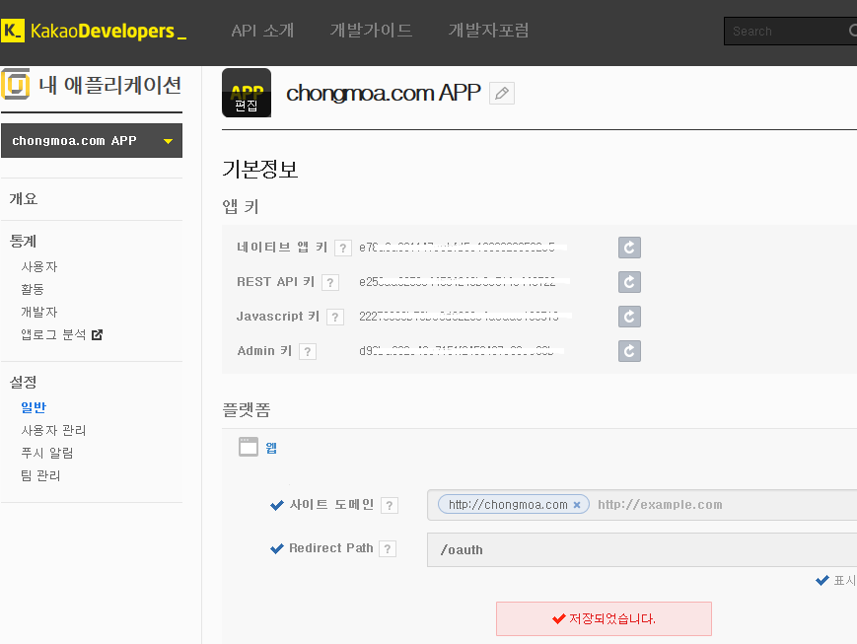Click the search magnifier icon
The height and width of the screenshot is (644, 857).
(853, 31)
